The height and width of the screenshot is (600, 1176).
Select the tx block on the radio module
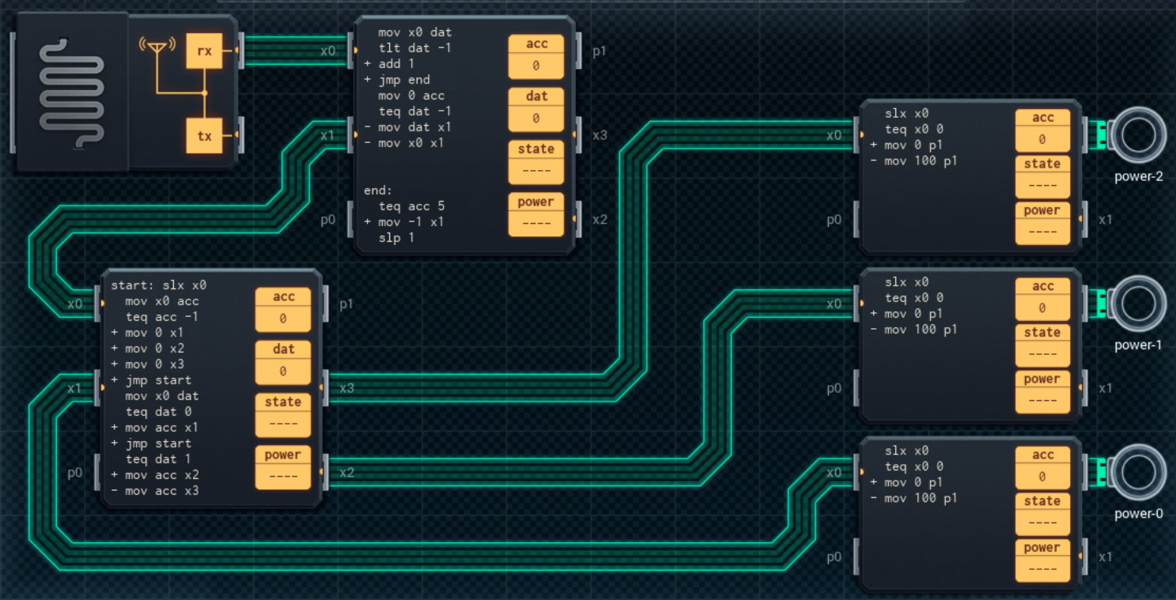point(204,136)
